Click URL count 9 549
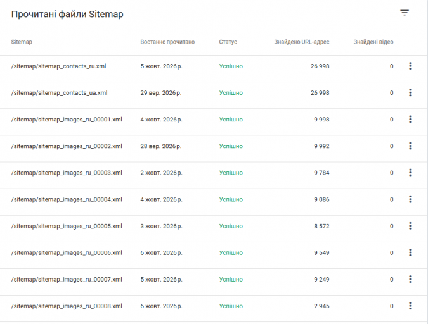 point(321,253)
